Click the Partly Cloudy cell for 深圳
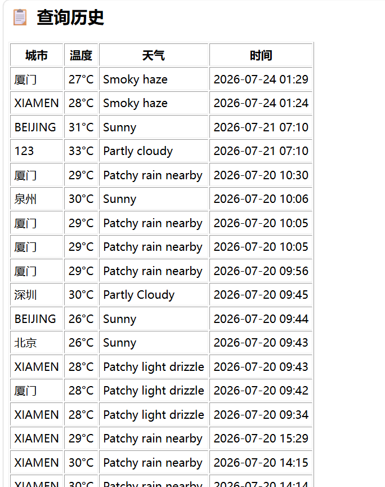Screen dimensions: 385x487 point(154,295)
